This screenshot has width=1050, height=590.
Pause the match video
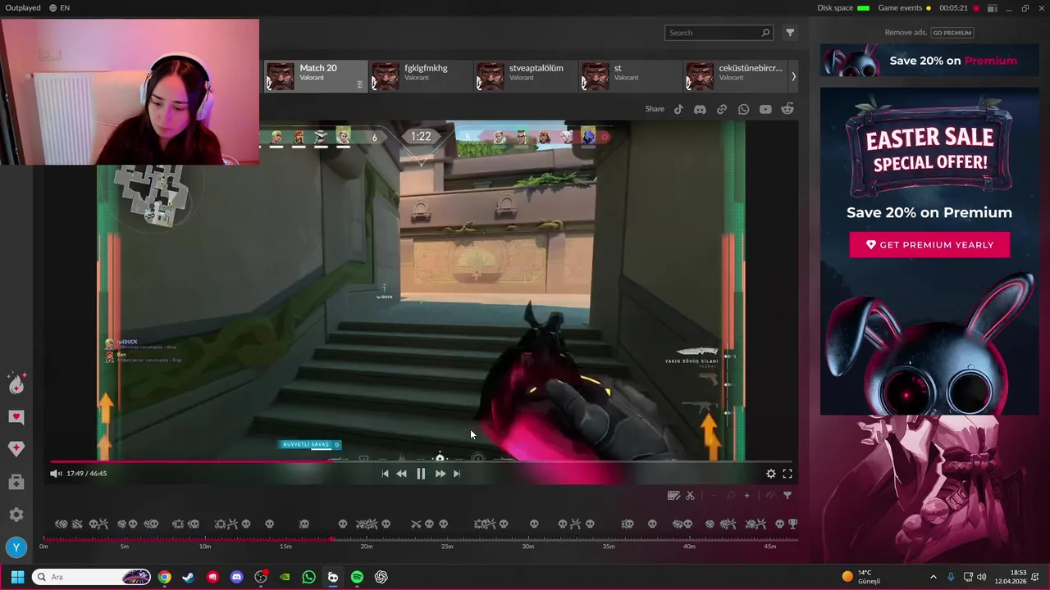[421, 474]
